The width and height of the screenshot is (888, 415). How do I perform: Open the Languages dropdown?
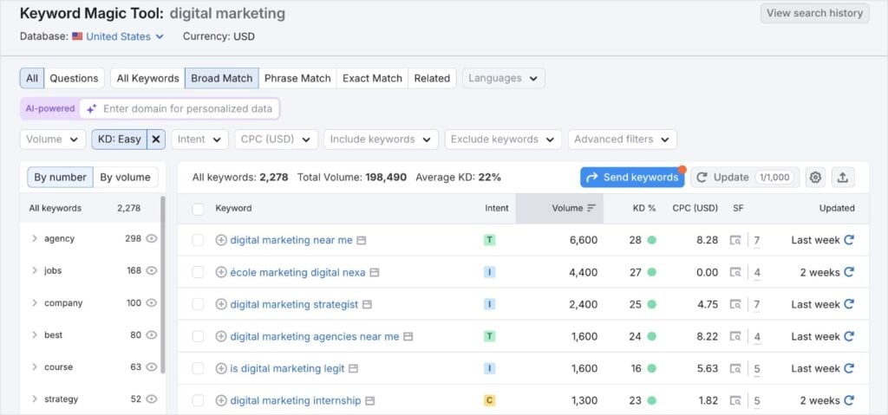[504, 78]
